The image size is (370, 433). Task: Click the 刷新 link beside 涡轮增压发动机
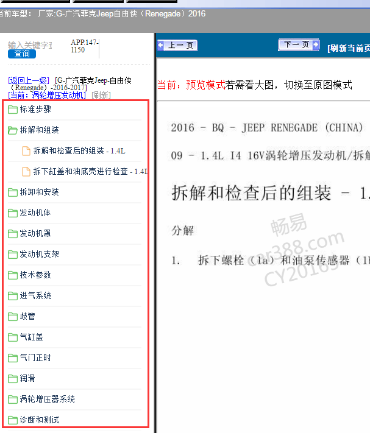click(101, 95)
